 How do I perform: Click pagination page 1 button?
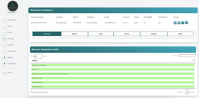[187, 92]
